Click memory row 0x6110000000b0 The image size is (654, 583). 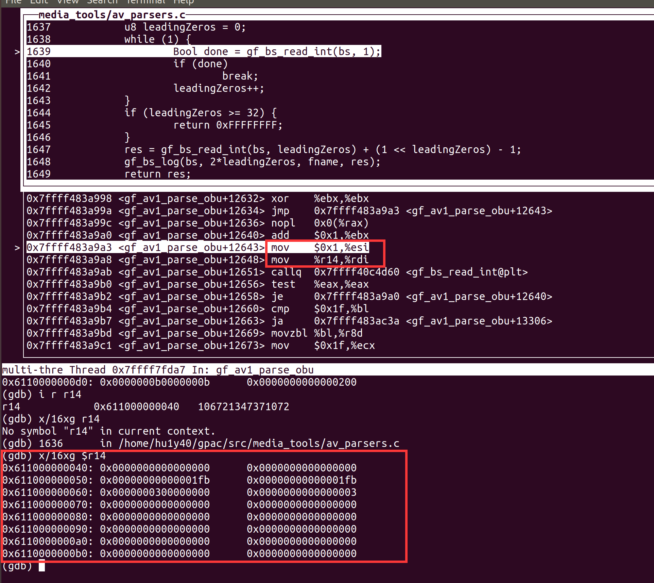tap(179, 553)
